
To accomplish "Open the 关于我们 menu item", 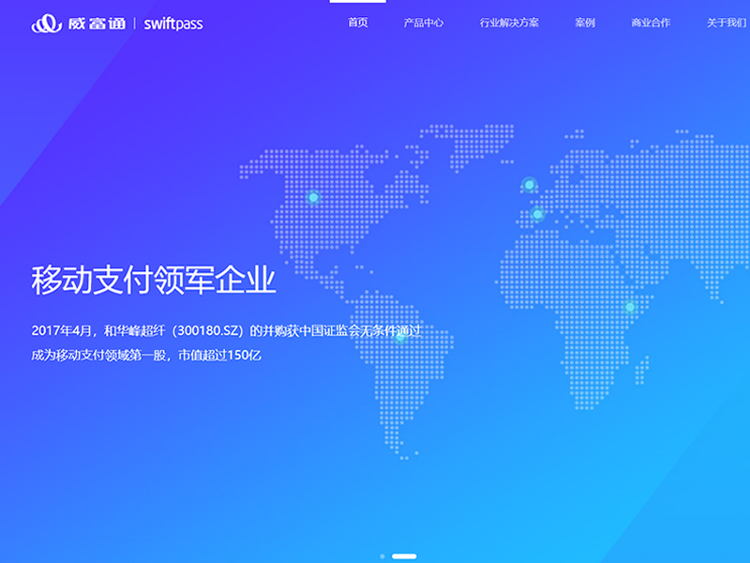I will click(x=727, y=23).
